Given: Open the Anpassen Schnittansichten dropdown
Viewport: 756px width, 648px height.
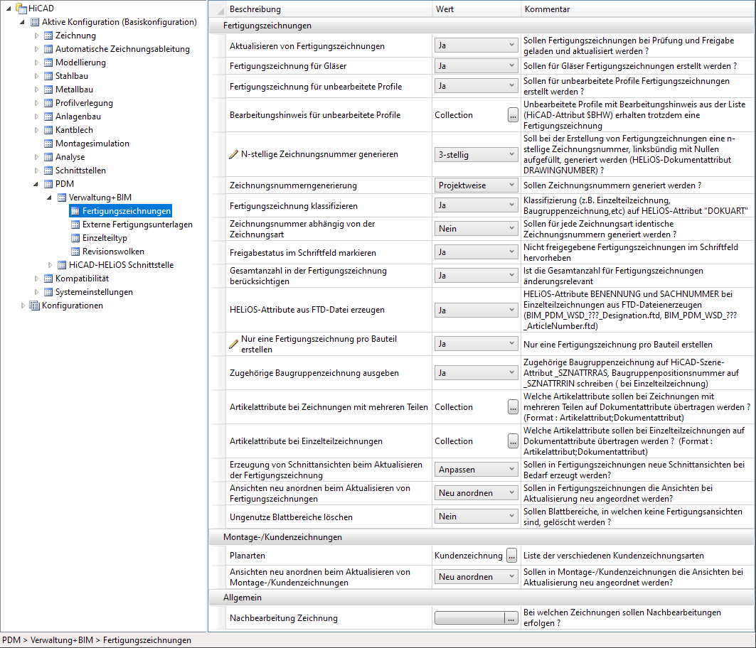Looking at the screenshot, I should click(x=476, y=469).
